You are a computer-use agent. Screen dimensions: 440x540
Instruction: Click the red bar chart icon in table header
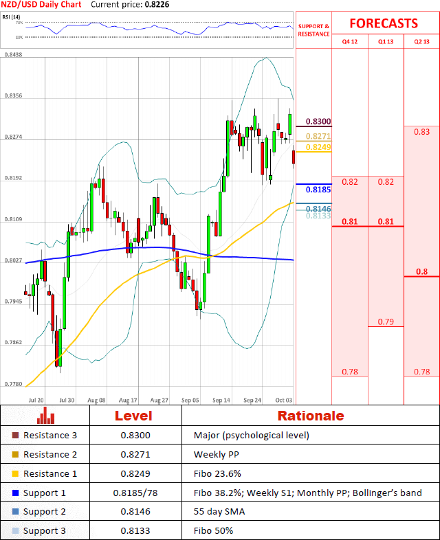(45, 416)
